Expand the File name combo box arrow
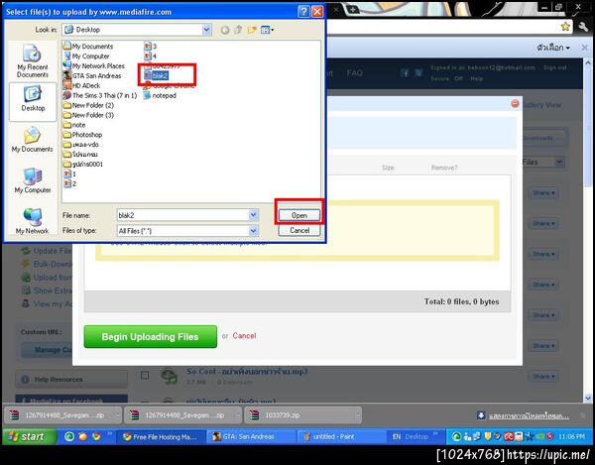Viewport: 595px width, 465px height. coord(254,215)
